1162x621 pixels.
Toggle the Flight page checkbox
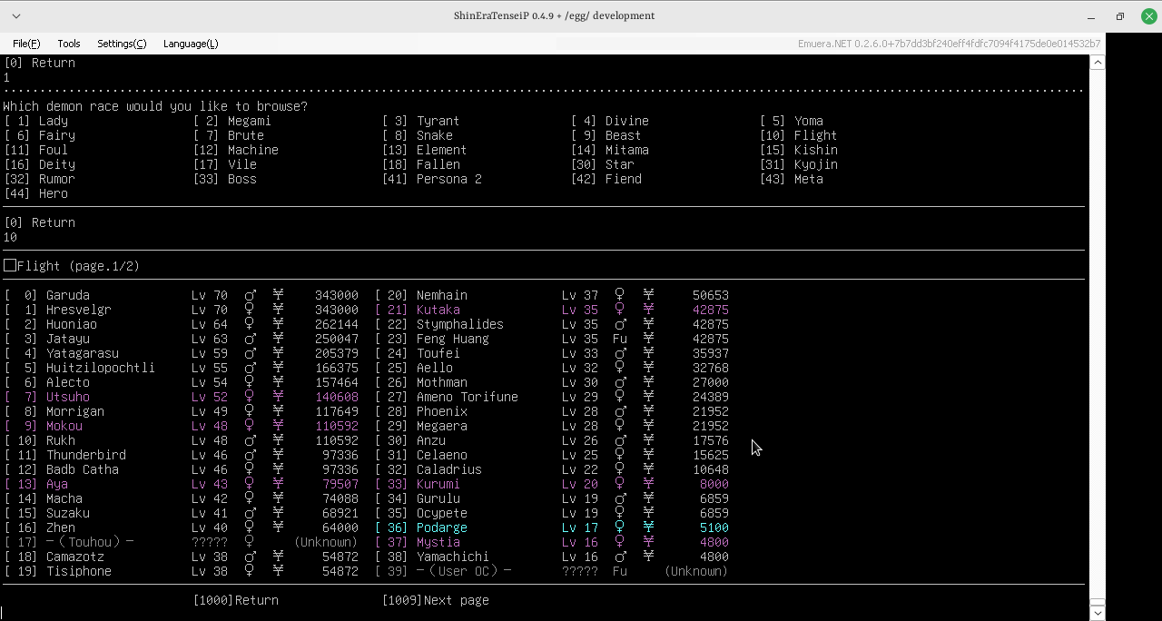pos(10,265)
